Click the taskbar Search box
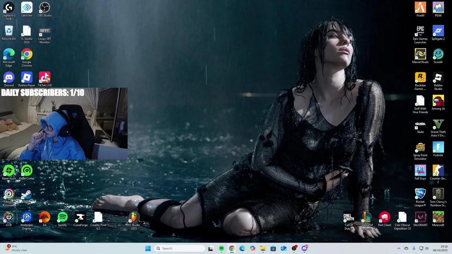452x254 pixels. (180, 248)
